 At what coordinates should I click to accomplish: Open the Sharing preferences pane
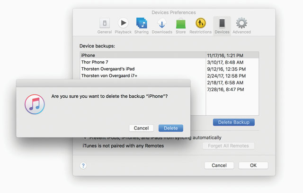tap(142, 26)
